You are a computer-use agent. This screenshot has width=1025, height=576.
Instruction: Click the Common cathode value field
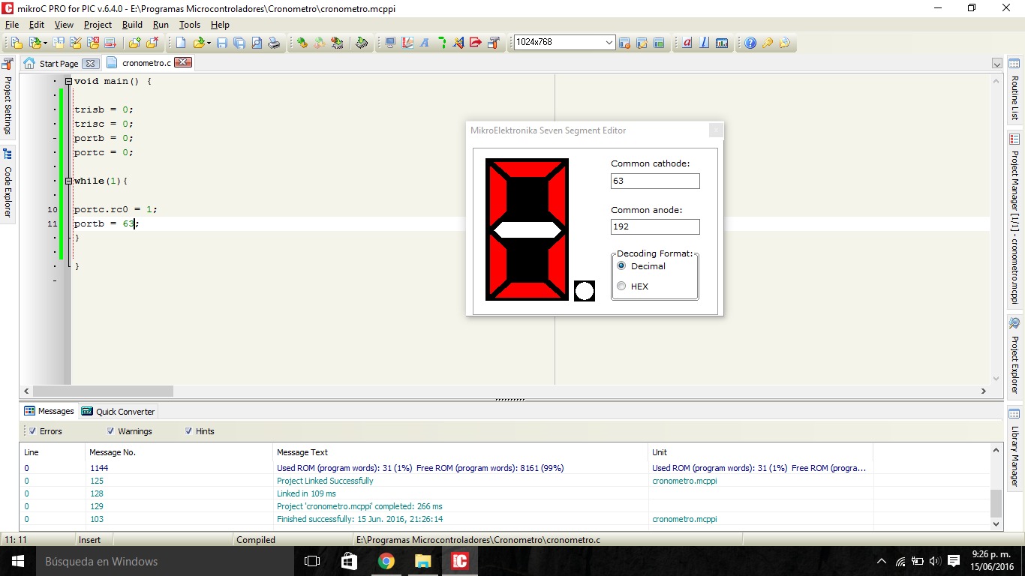(655, 181)
